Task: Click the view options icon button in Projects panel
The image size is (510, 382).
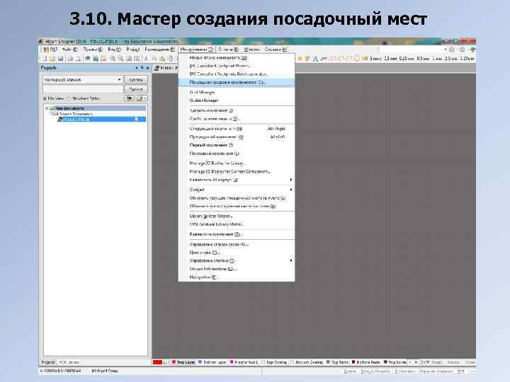Action: pyautogui.click(x=129, y=98)
